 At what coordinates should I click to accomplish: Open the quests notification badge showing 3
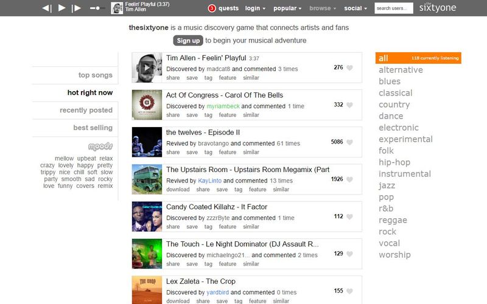211,9
